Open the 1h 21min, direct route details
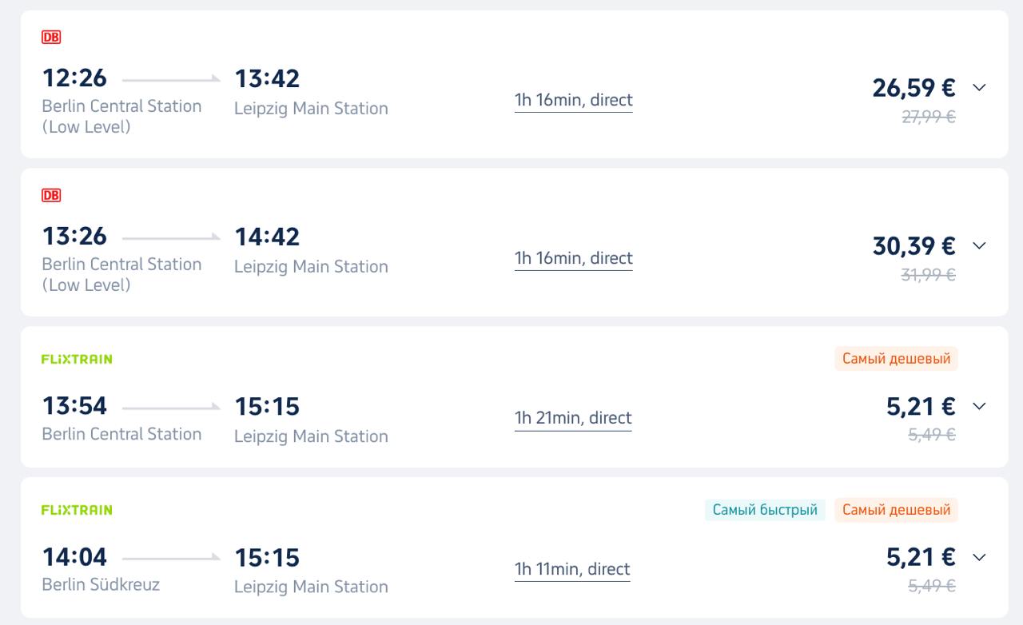Viewport: 1023px width, 625px height. [573, 419]
